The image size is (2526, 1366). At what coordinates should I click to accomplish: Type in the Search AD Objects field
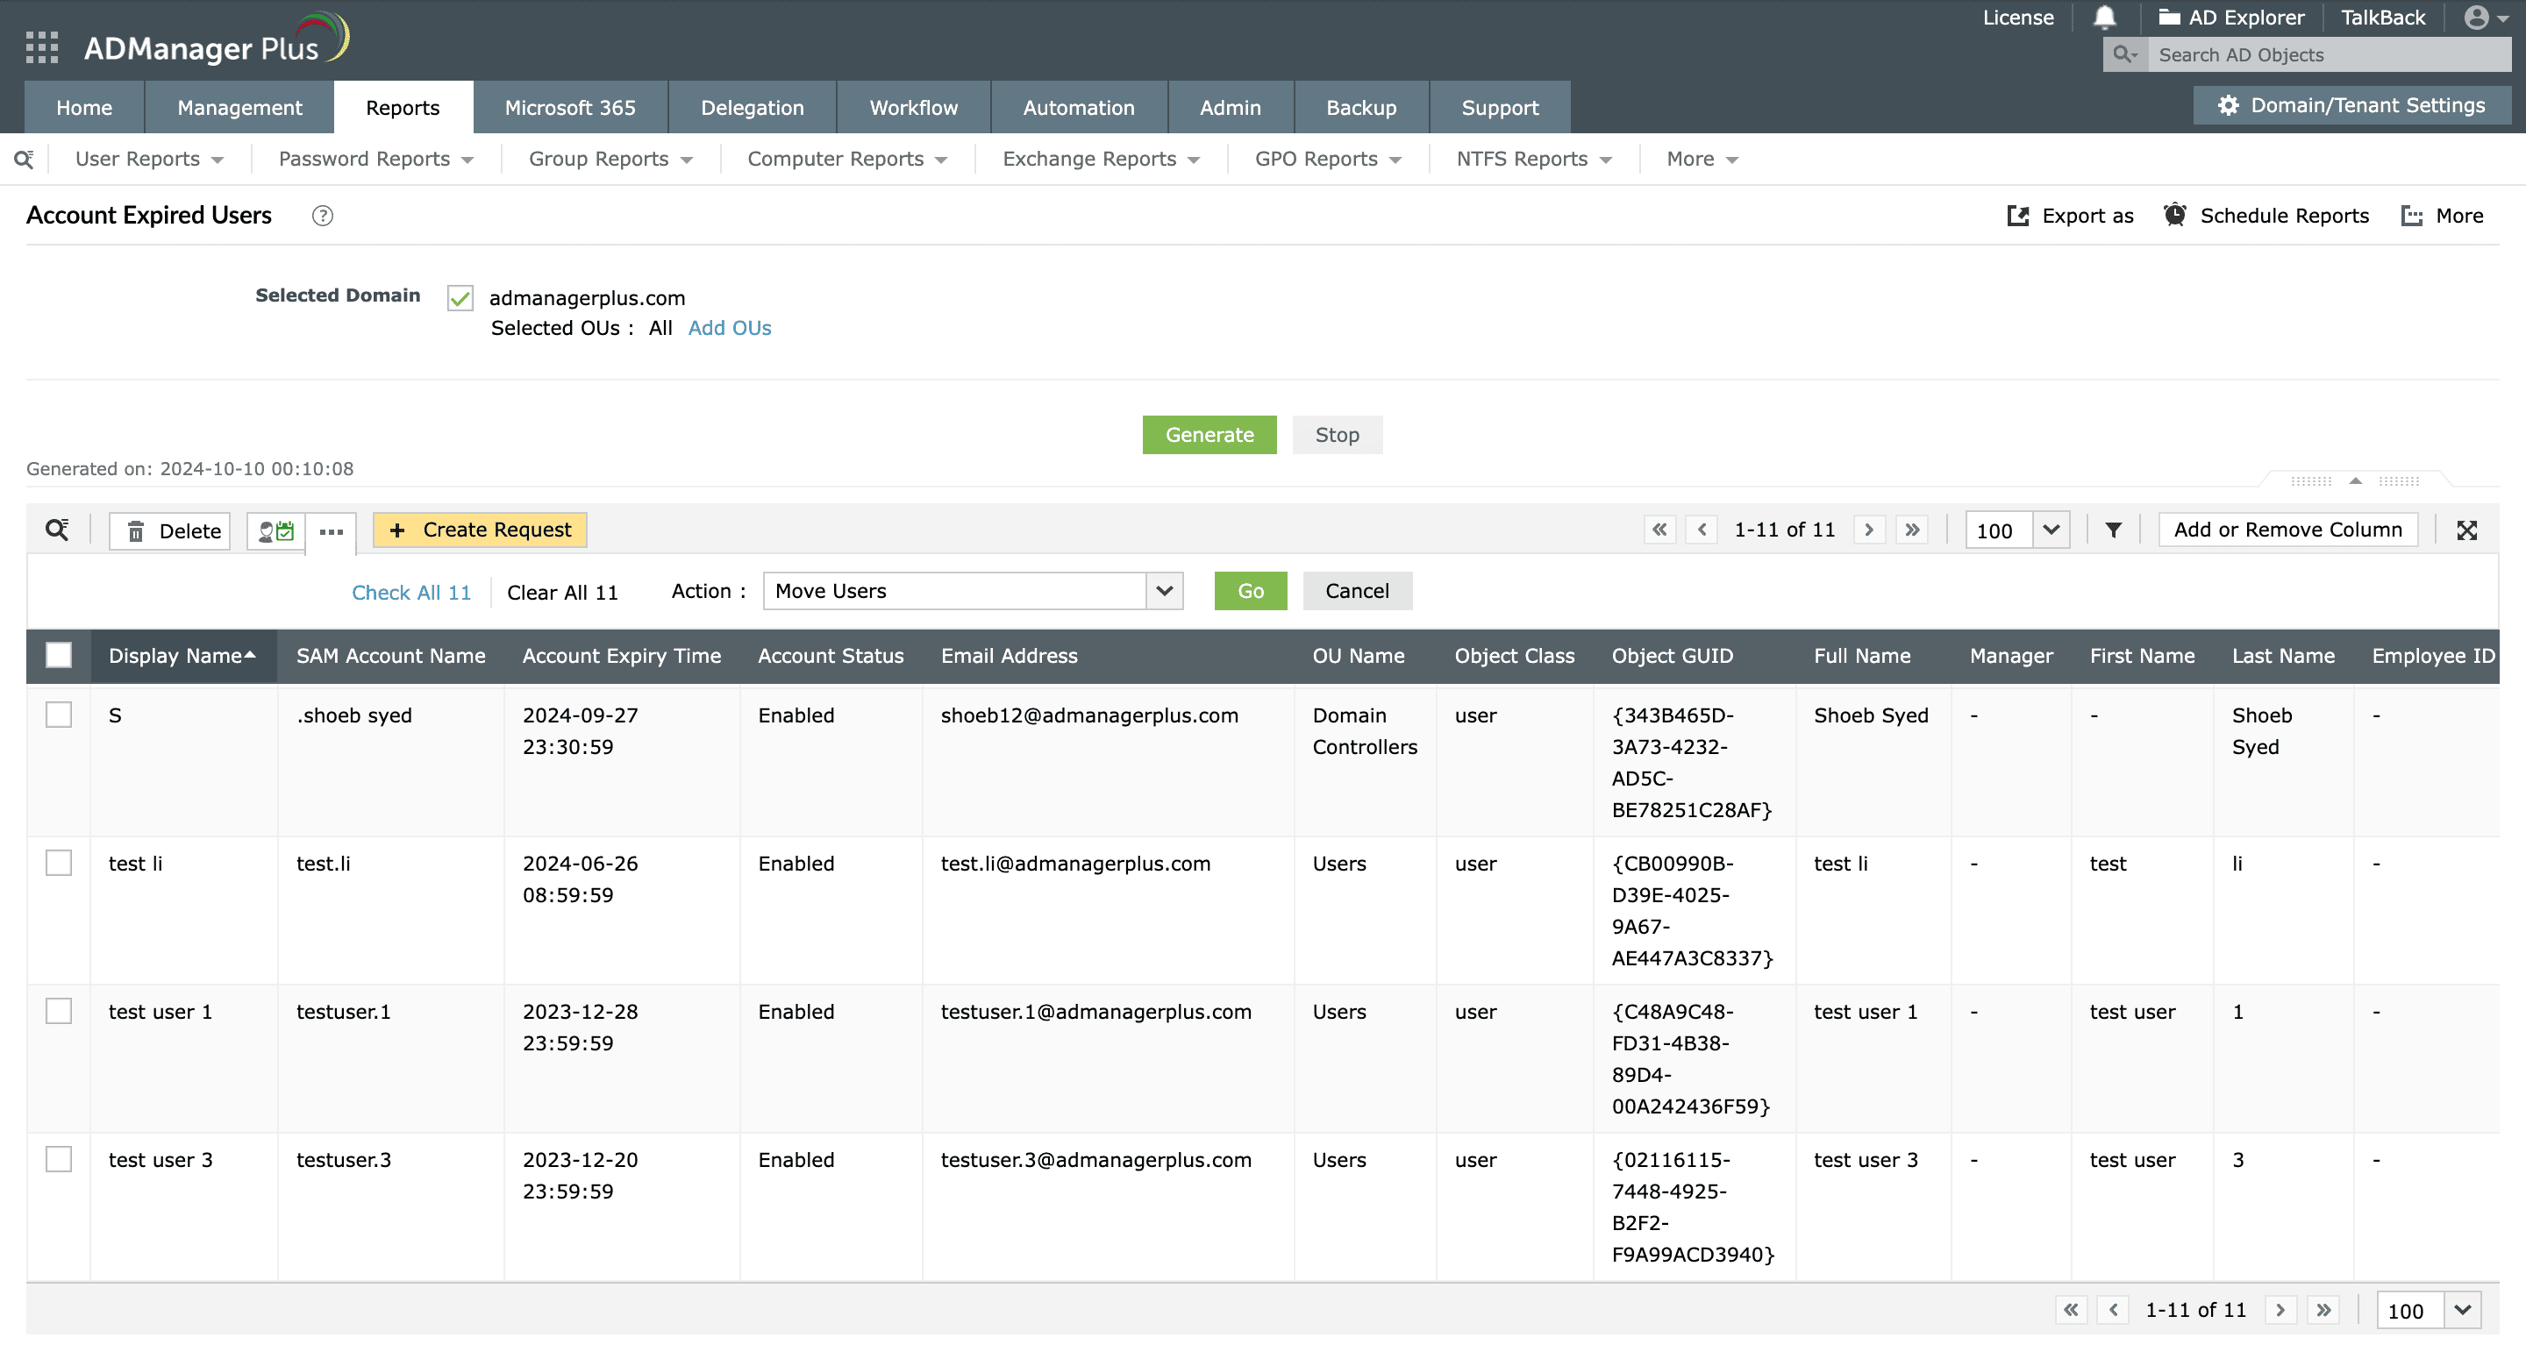(2334, 55)
